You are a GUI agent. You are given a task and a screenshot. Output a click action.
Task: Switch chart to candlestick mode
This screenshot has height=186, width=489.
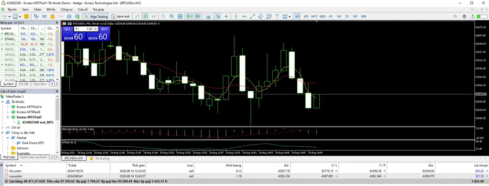point(146,16)
